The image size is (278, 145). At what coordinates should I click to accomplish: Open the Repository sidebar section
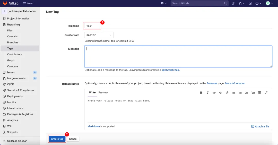pos(14,24)
